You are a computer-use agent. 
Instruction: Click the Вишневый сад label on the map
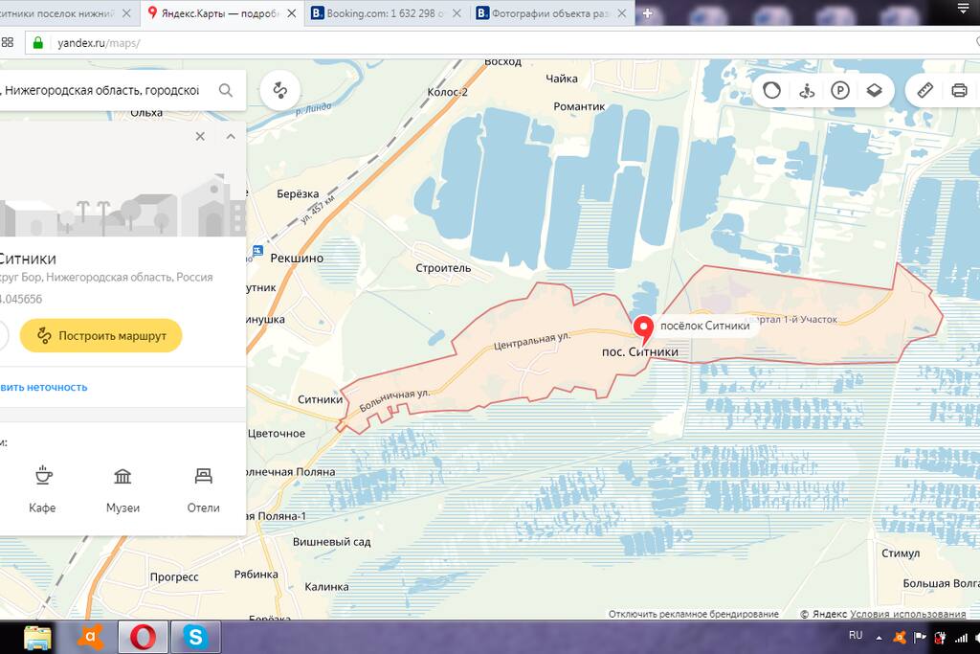tap(331, 541)
